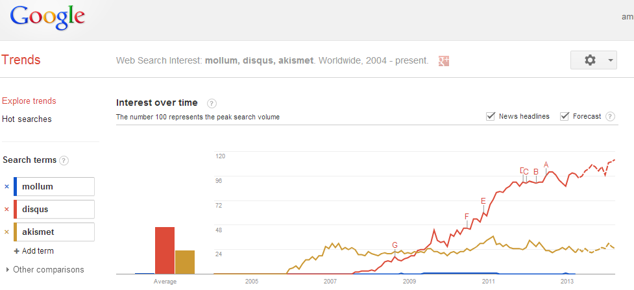
Task: Click the Google+ share icon
Action: pyautogui.click(x=445, y=60)
